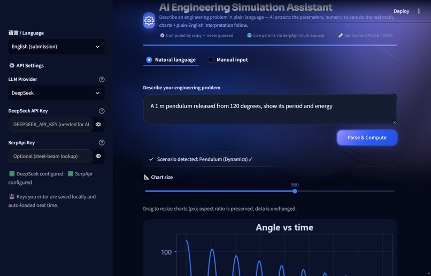
Task: Click the pencil icon near Verified vs MATLAB
Action: click(341, 35)
